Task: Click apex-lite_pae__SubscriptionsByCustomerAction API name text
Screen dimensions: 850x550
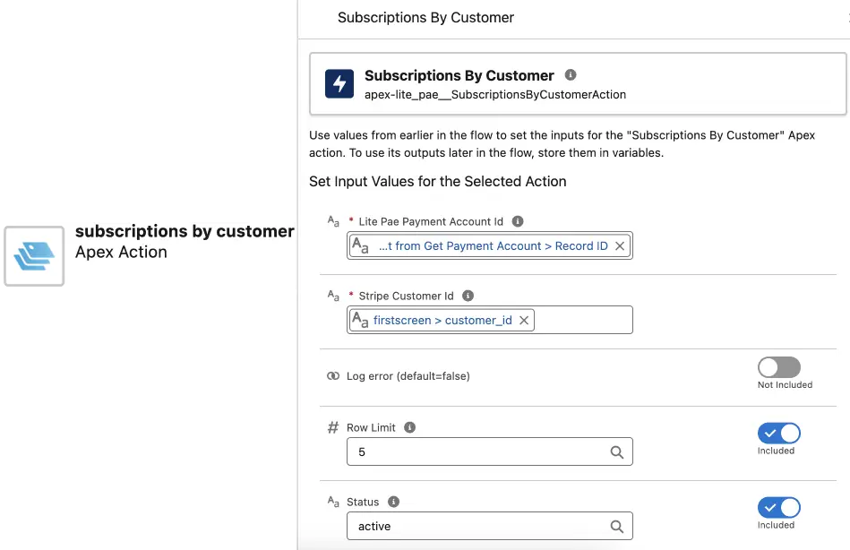Action: [495, 94]
